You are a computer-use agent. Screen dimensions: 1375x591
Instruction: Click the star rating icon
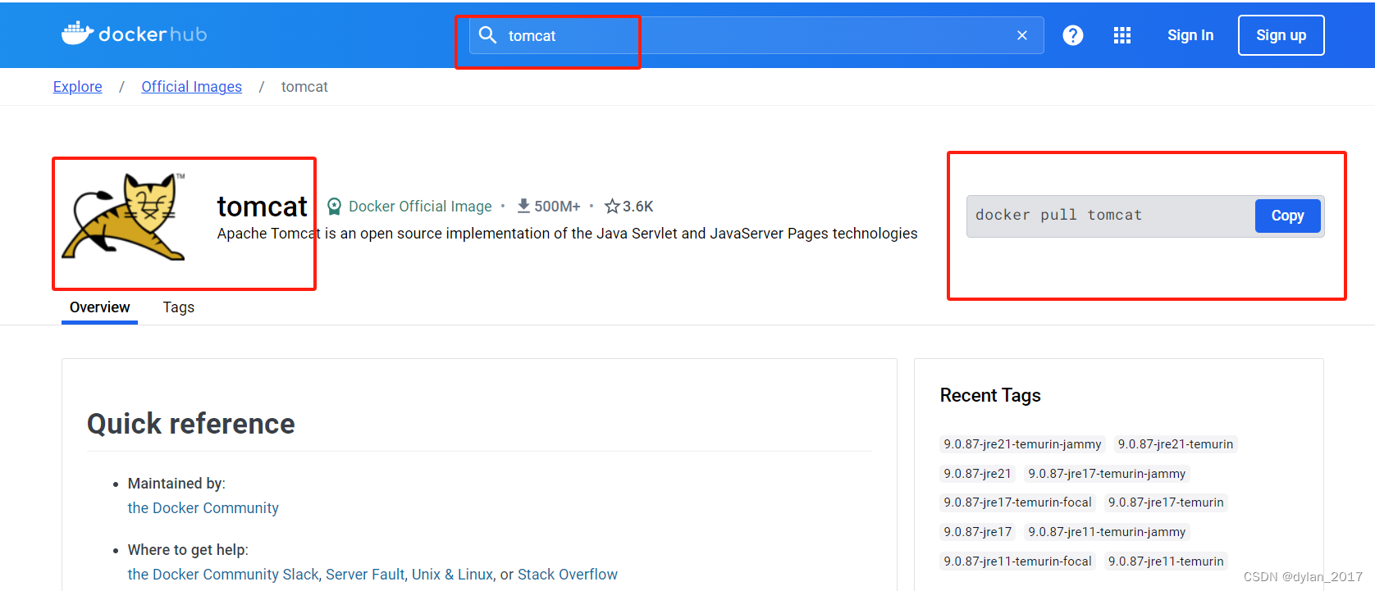click(x=612, y=206)
